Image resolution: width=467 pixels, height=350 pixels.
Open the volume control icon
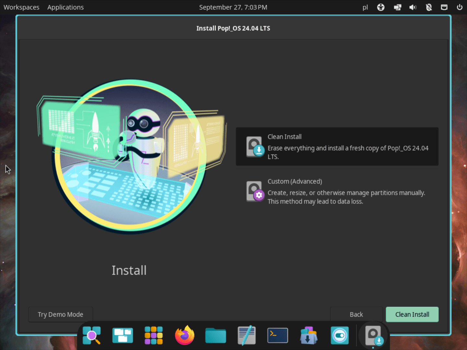click(x=413, y=7)
